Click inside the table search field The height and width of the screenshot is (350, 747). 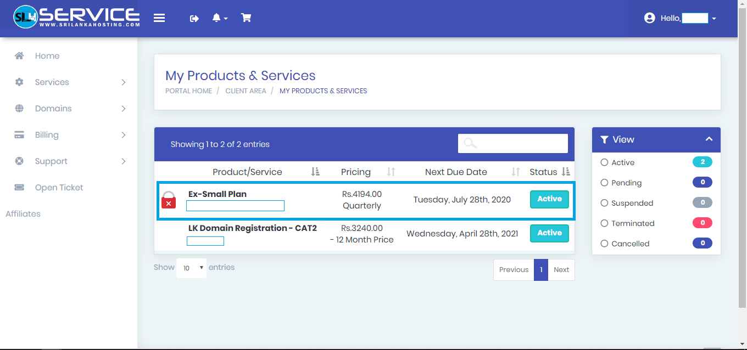(x=516, y=143)
